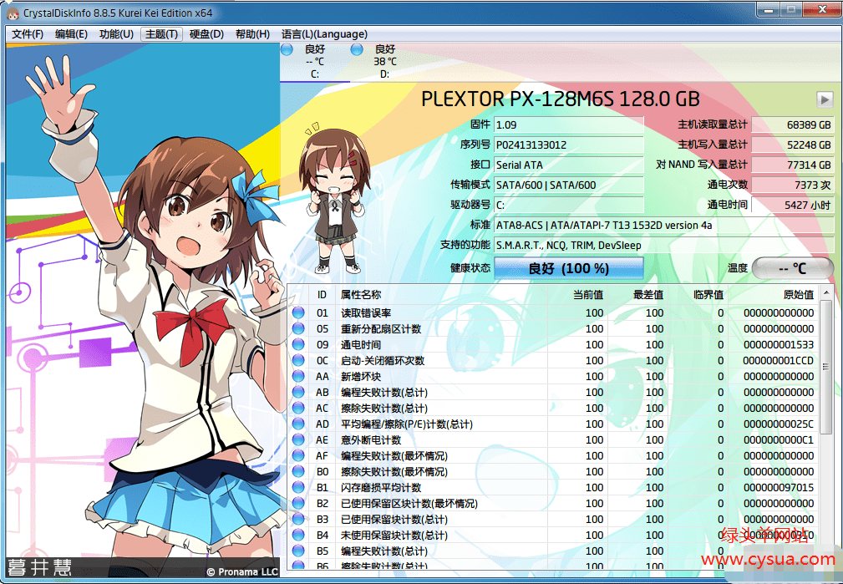Viewport: 843px width, 584px height.
Task: Click the 驱动器号 field showing C:
Action: click(569, 205)
